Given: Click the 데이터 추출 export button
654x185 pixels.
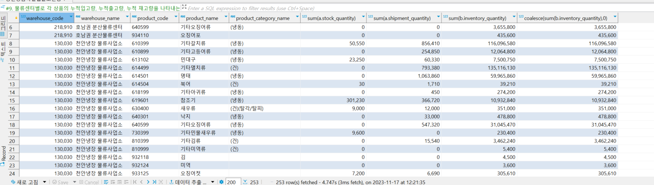Looking at the screenshot, I should pos(188,182).
